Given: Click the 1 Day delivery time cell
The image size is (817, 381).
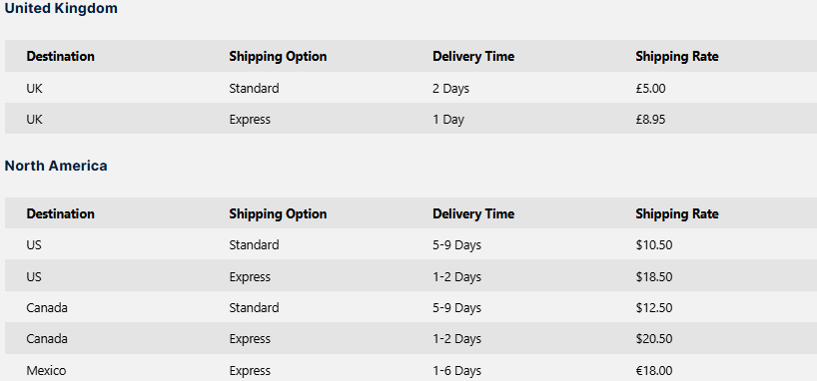Looking at the screenshot, I should tap(448, 120).
